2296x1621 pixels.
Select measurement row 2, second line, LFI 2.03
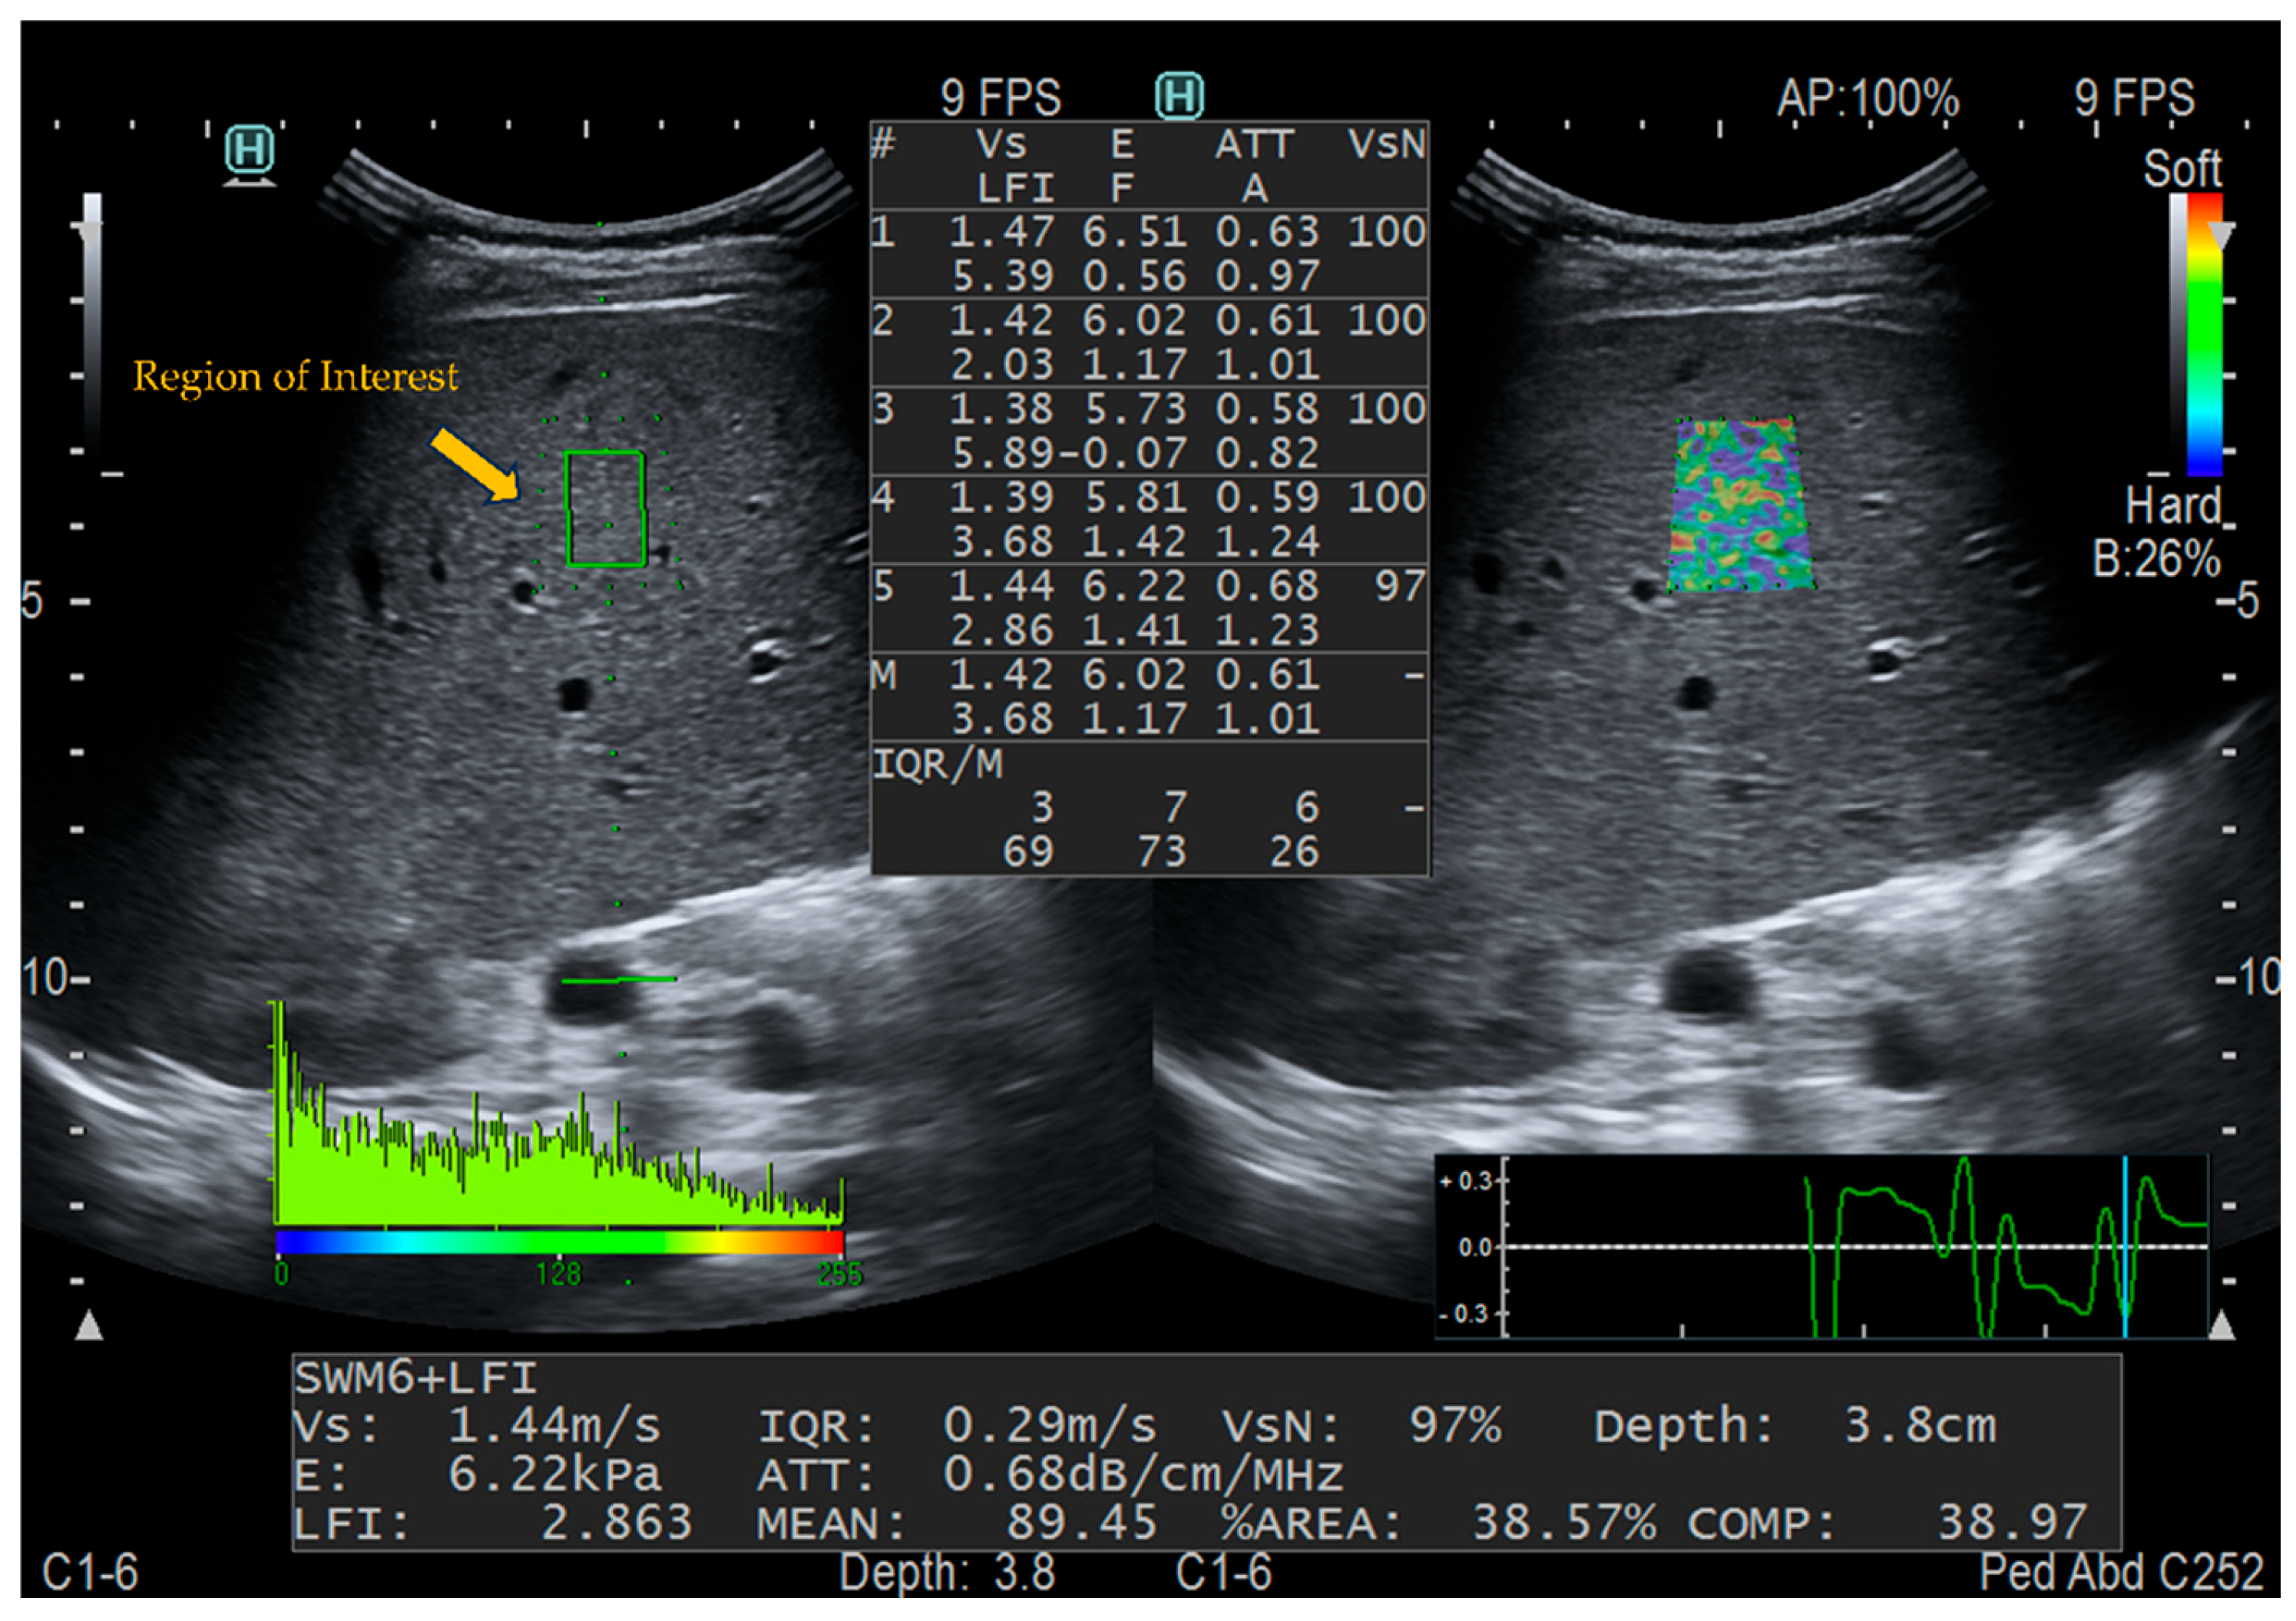pos(1149,364)
